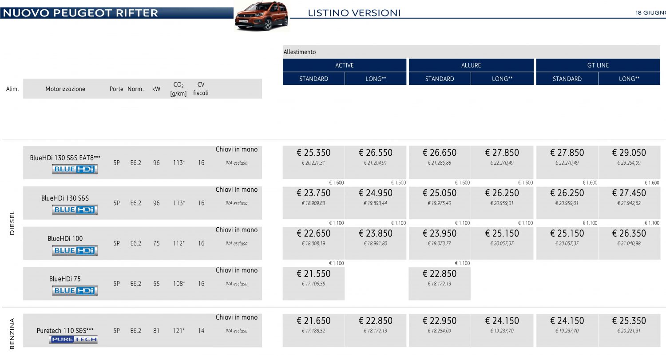The image size is (666, 356).
Task: Click the € 21.550 BlueHDi 75 Active price
Action: tap(313, 274)
